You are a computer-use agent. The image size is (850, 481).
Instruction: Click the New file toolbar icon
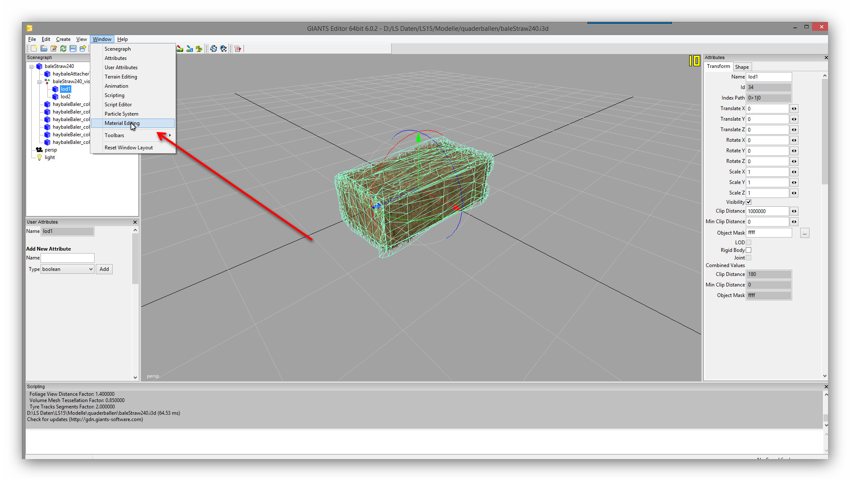[34, 49]
